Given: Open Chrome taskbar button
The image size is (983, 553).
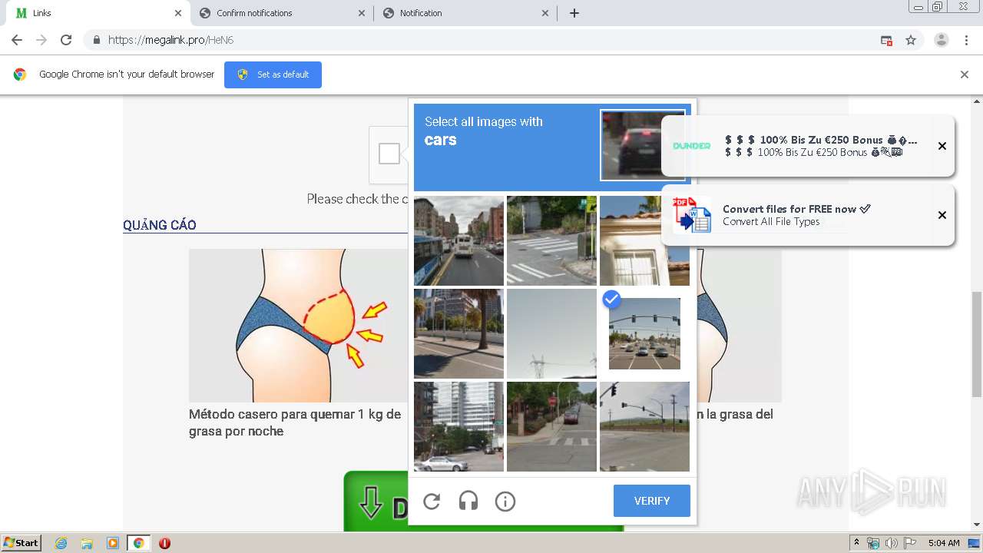Looking at the screenshot, I should point(138,543).
